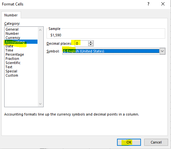
Task: Click category list scroll up arrow
Action: [x=40, y=30]
